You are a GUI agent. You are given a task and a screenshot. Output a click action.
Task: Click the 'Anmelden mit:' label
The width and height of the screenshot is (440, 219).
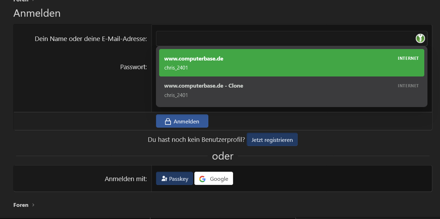[126, 179]
